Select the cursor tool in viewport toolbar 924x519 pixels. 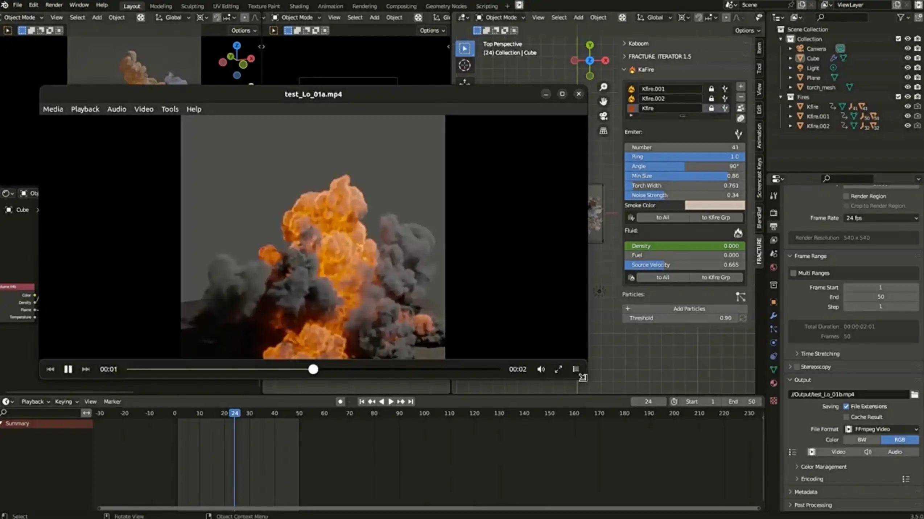coord(465,66)
